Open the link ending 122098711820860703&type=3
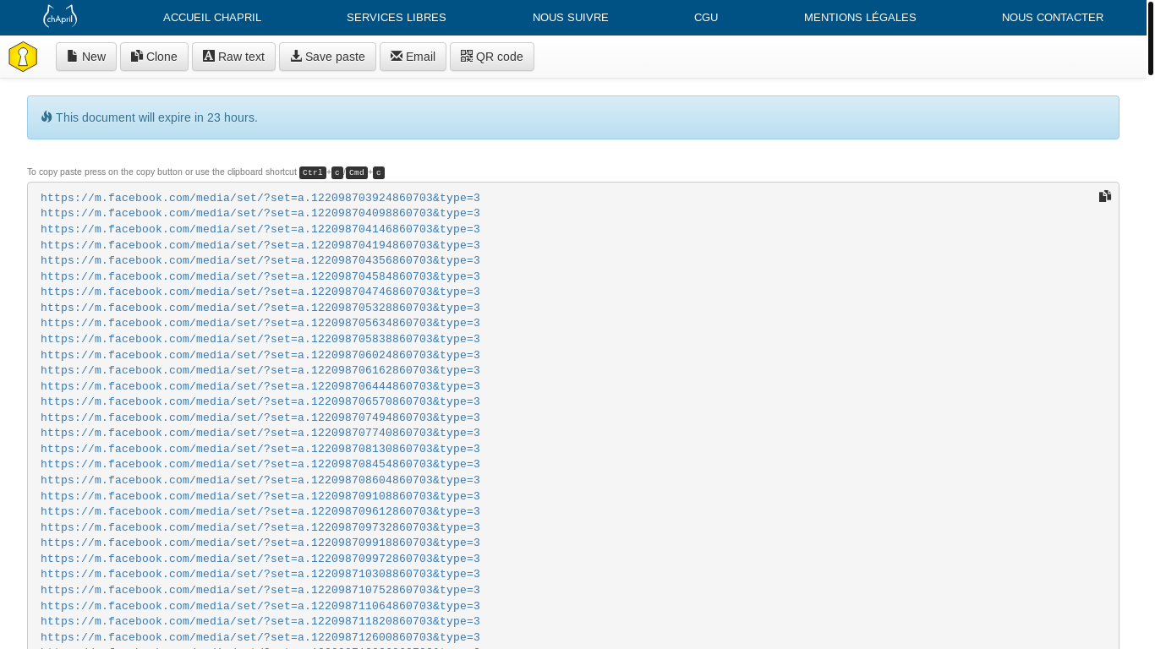Screen dimensions: 1155x649 [260, 621]
